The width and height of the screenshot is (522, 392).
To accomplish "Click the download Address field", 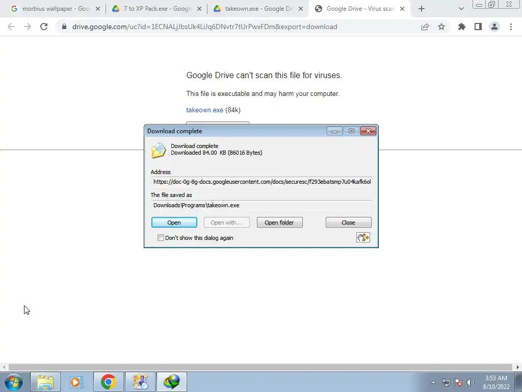I will (x=262, y=182).
